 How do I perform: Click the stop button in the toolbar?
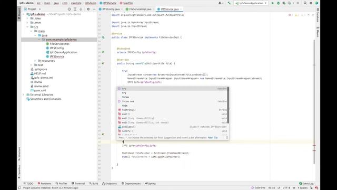point(298,3)
